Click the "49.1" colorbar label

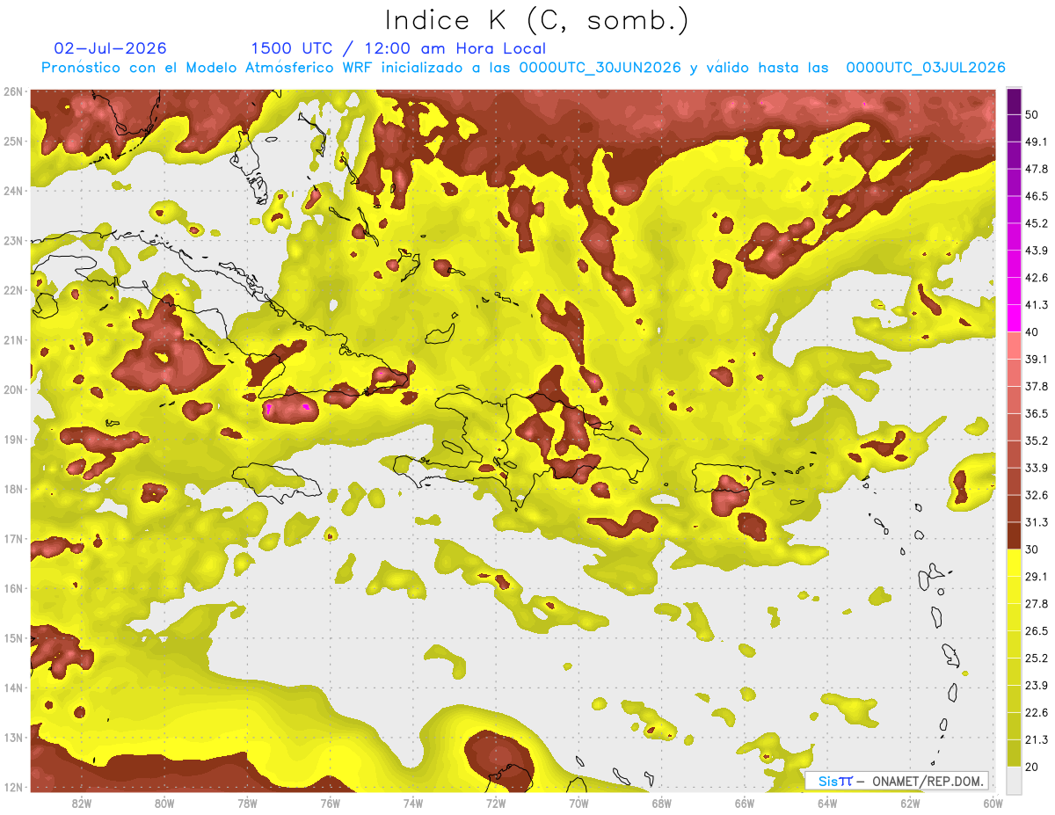[1037, 142]
